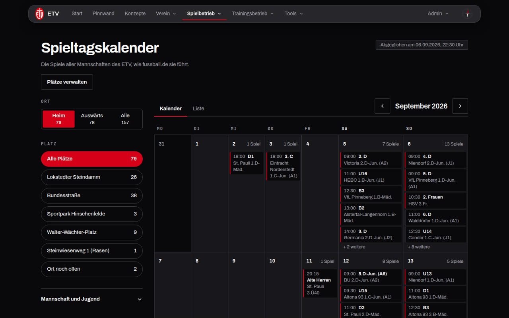Image resolution: width=509 pixels, height=318 pixels.
Task: Select the Alle Plätze filter
Action: (92, 159)
